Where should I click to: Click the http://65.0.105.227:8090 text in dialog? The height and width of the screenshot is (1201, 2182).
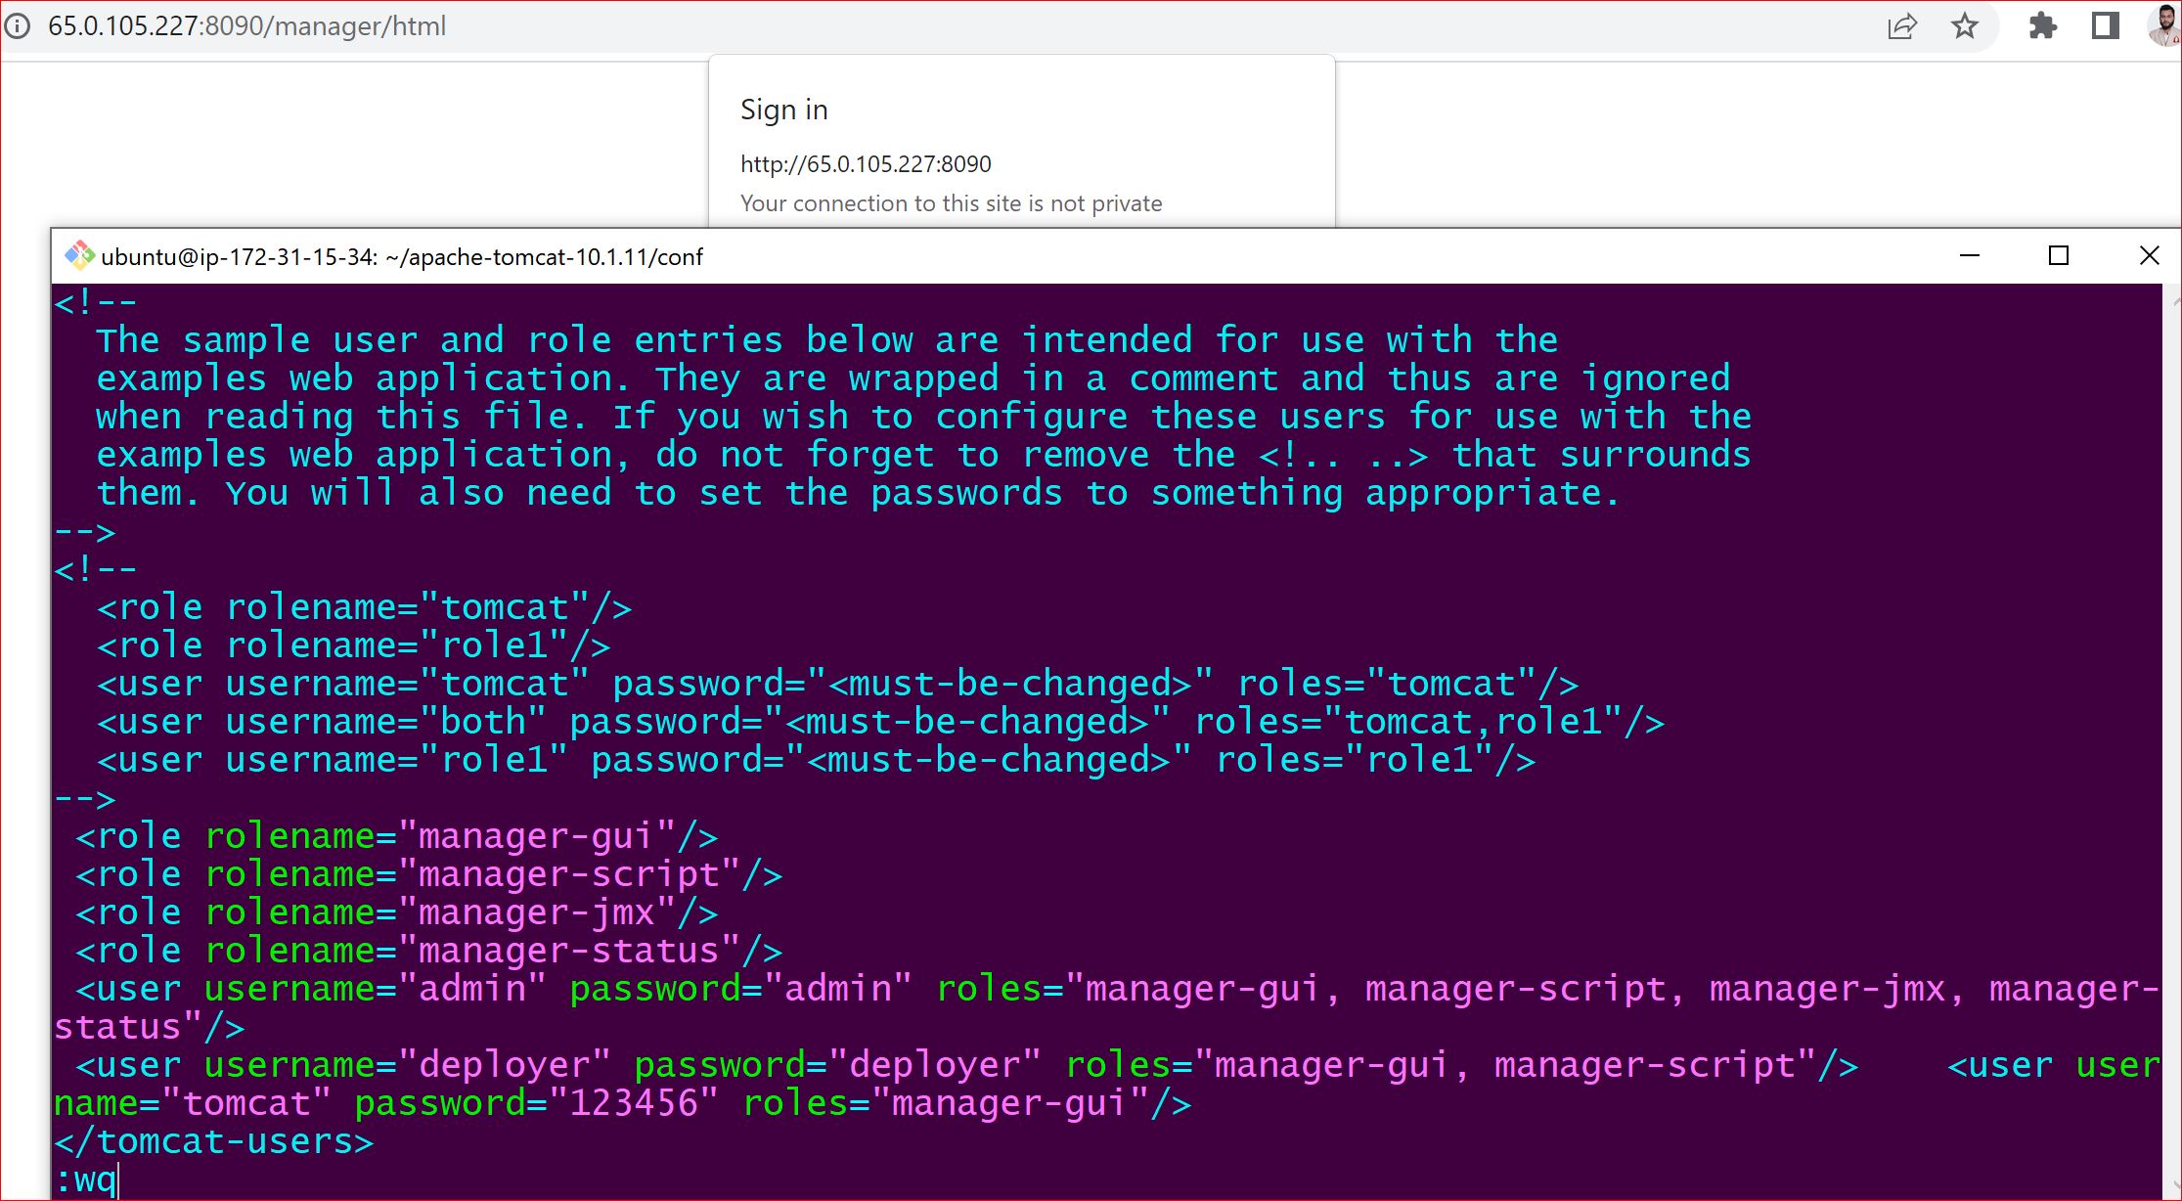pos(866,164)
